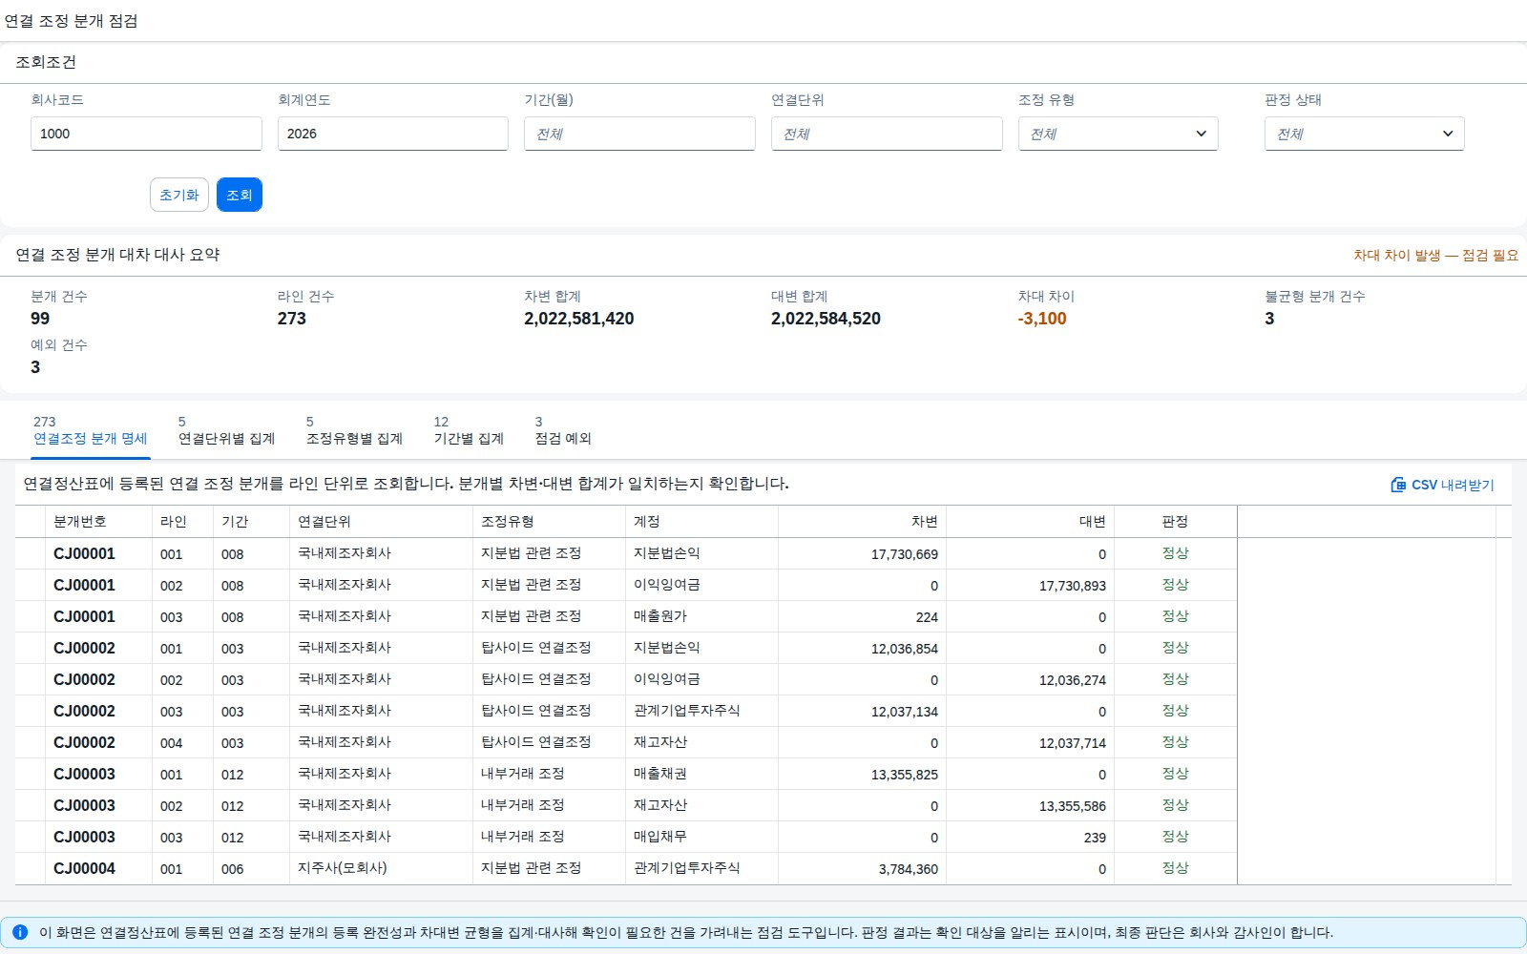Click 대변 column header
This screenshot has width=1527, height=954.
tap(1031, 522)
